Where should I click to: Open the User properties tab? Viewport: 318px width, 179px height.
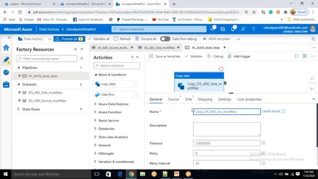249,99
